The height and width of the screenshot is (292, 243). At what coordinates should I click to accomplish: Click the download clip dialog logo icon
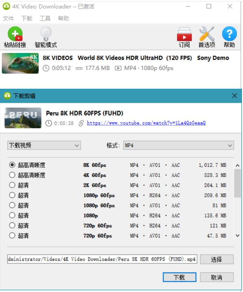click(7, 96)
